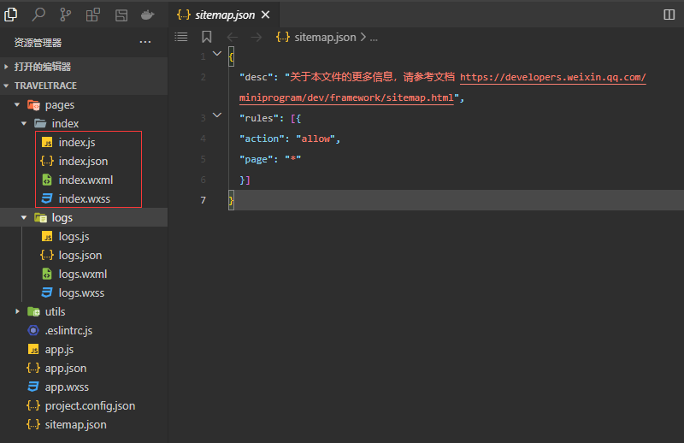The width and height of the screenshot is (684, 443).
Task: Click the "rules" key on line 3
Action: (x=259, y=118)
